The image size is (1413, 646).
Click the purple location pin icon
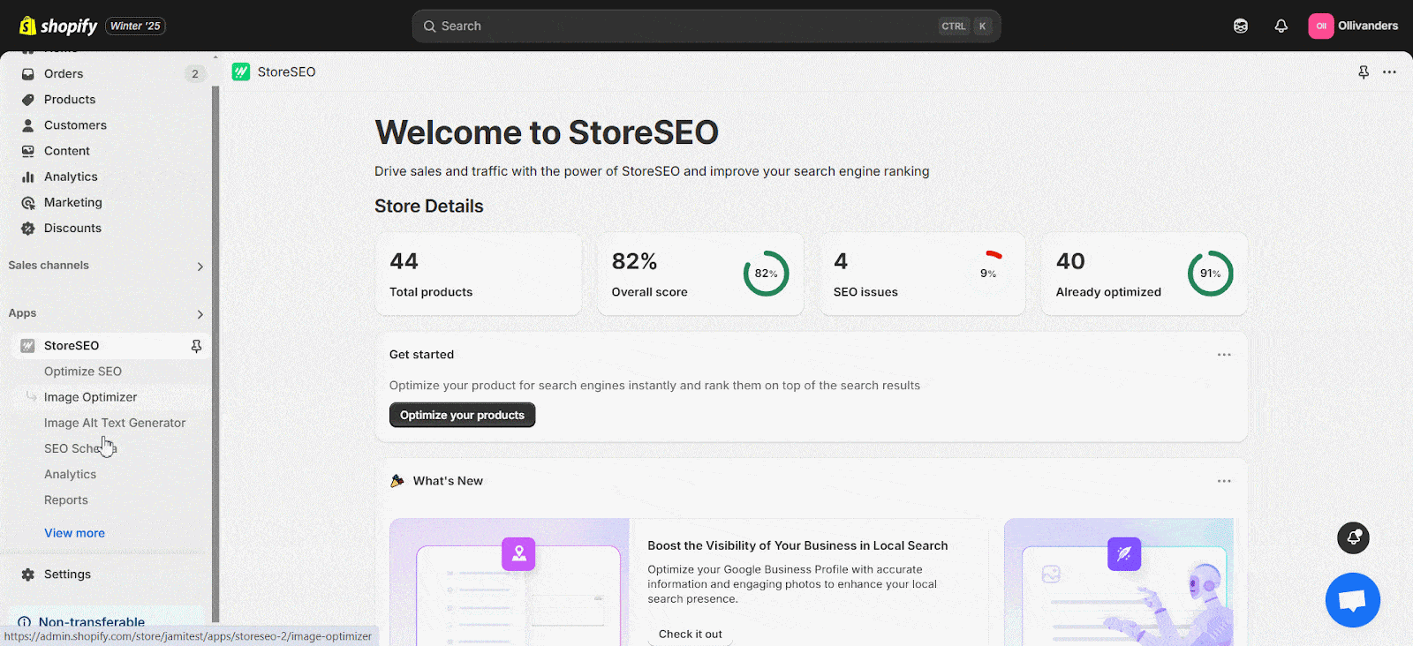(518, 553)
